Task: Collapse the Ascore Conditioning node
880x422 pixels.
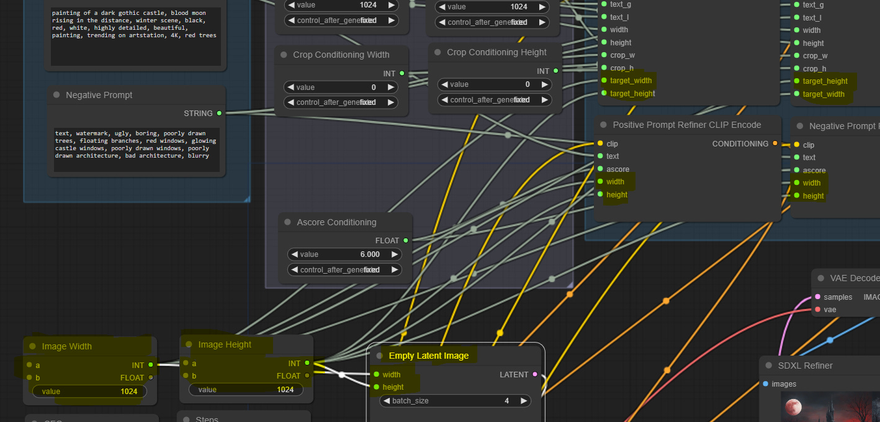Action: click(x=287, y=222)
